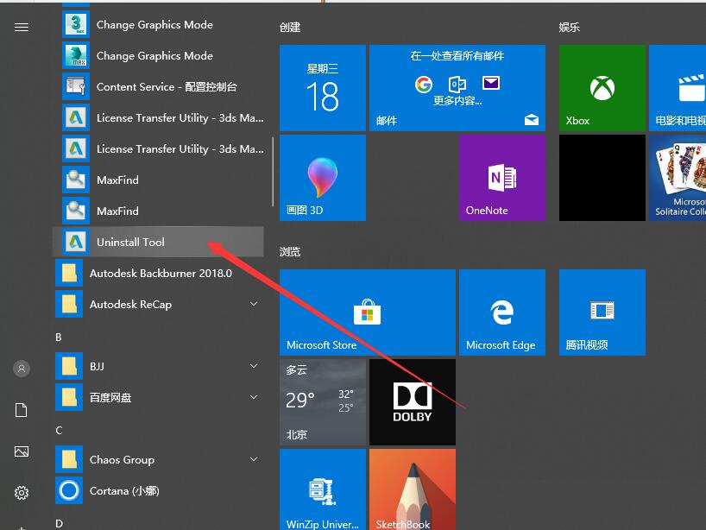Click the 浏览 group heading

[290, 252]
